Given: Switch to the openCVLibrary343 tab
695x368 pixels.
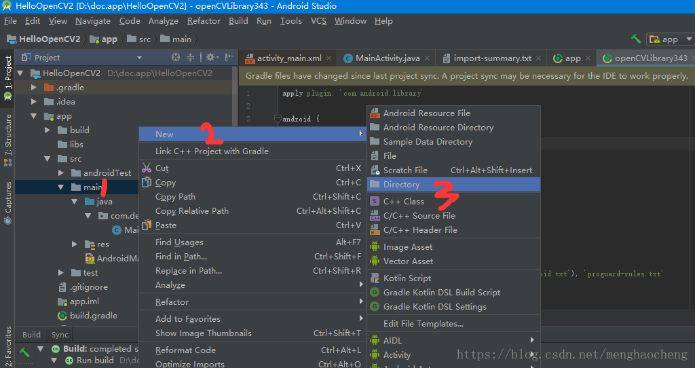Looking at the screenshot, I should (x=645, y=58).
